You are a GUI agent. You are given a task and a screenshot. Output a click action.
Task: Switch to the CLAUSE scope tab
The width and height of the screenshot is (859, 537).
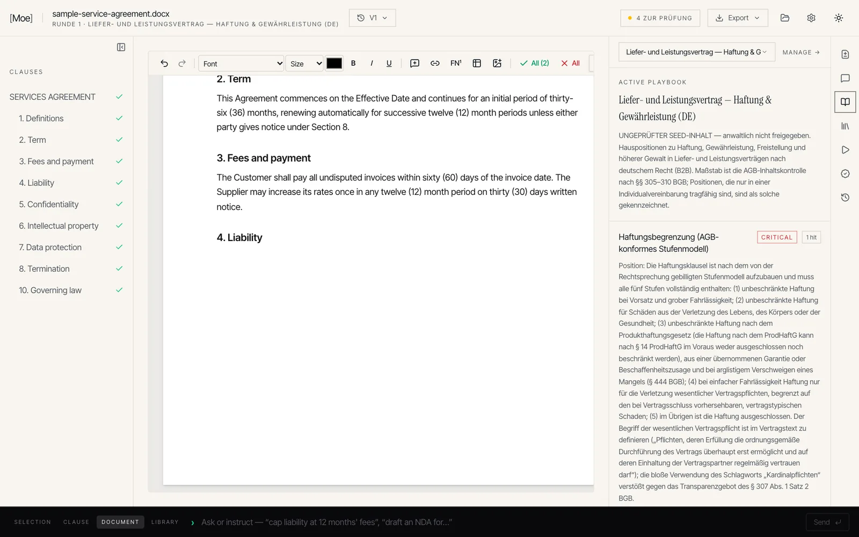pos(76,522)
